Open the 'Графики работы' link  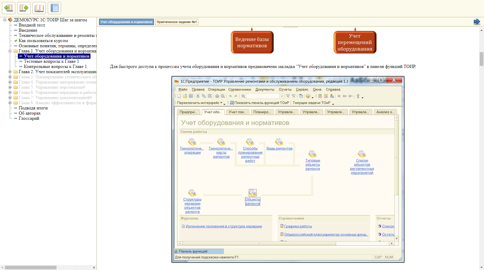(298, 226)
